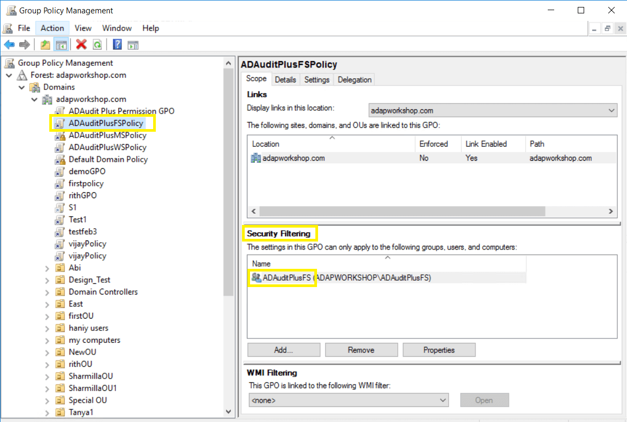Open Help using the question mark icon
627x422 pixels.
(117, 44)
